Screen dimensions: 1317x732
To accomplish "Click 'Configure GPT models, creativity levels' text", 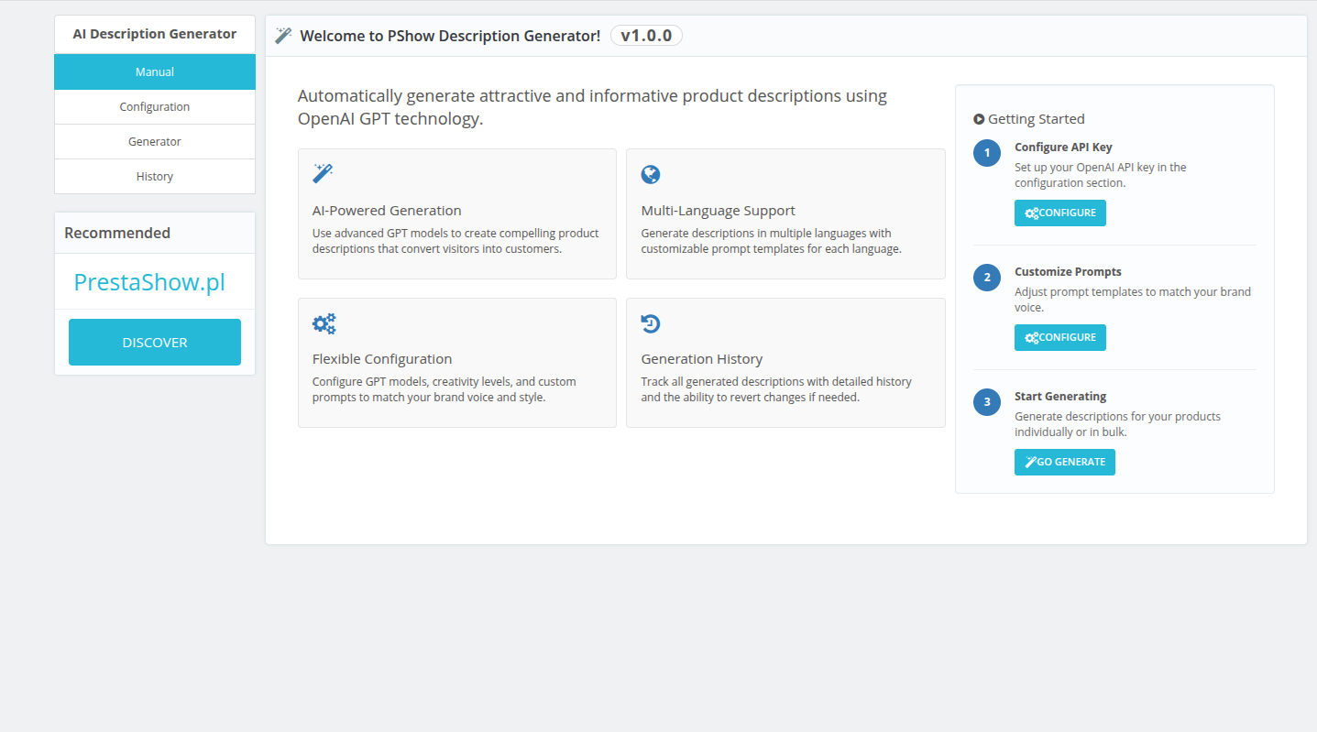I will coord(444,389).
